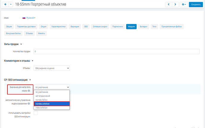Collapse the CP: SEO оптимизация section
This screenshot has width=205, height=128.
pos(17,80)
